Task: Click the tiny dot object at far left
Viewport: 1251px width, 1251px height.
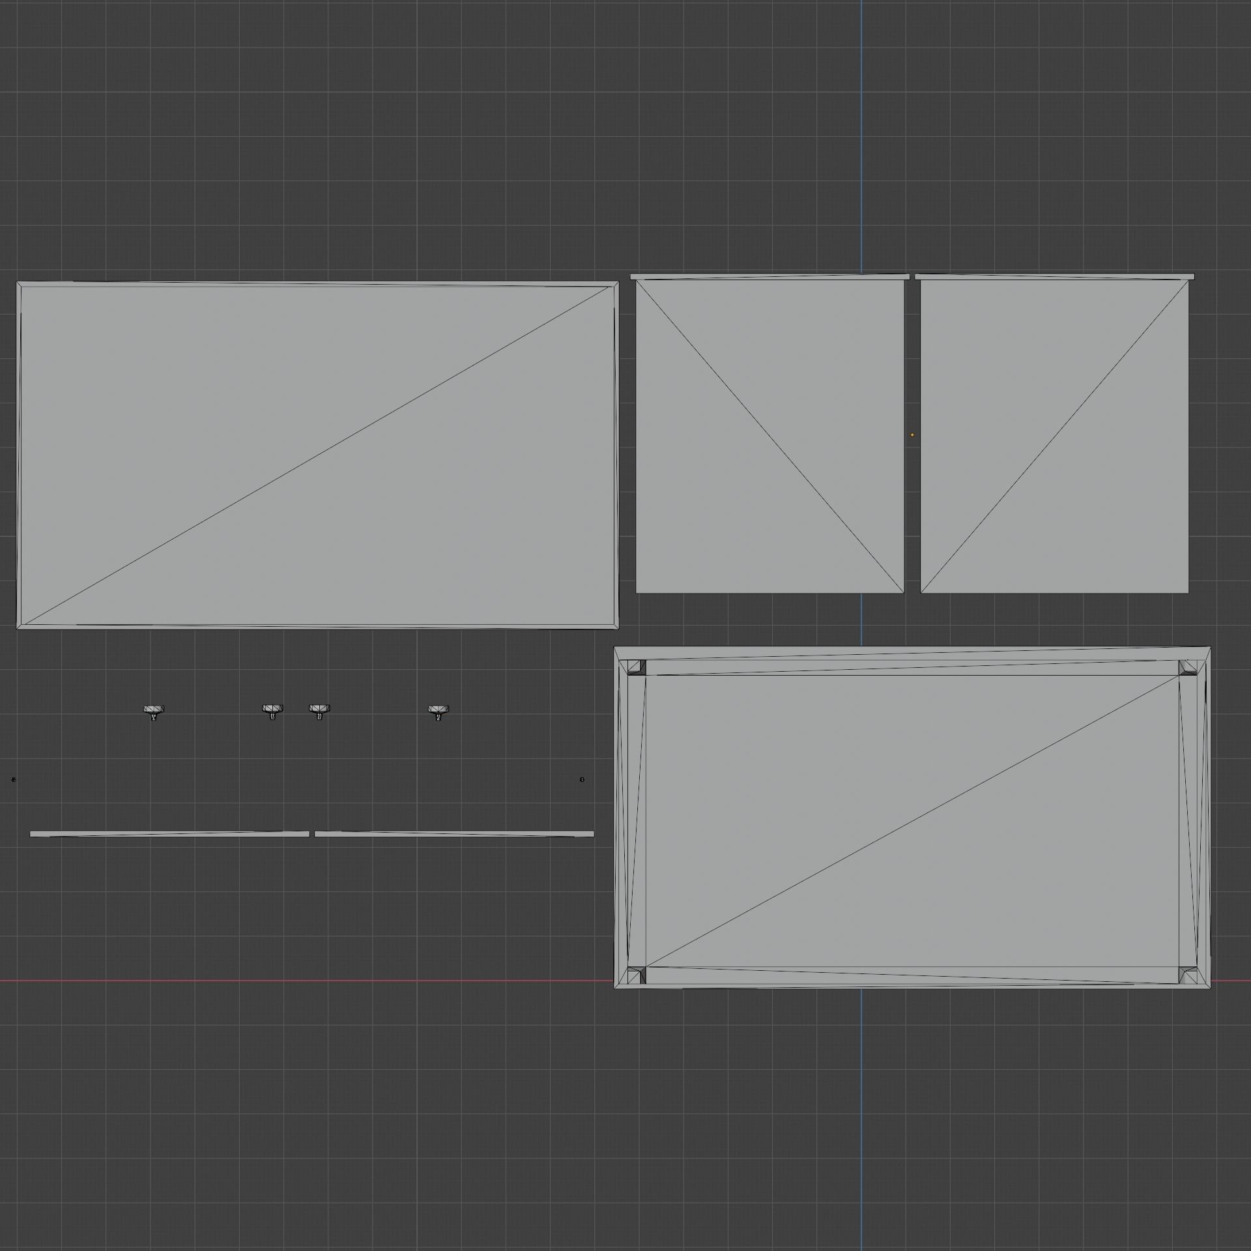Action: (14, 779)
